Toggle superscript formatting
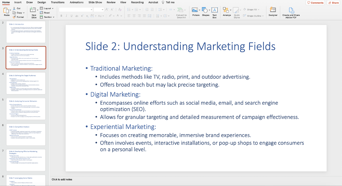The image size is (342, 186). coord(82,15)
